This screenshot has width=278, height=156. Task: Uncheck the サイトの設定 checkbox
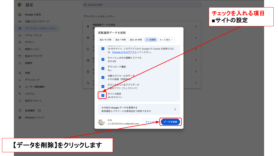pyautogui.click(x=103, y=96)
